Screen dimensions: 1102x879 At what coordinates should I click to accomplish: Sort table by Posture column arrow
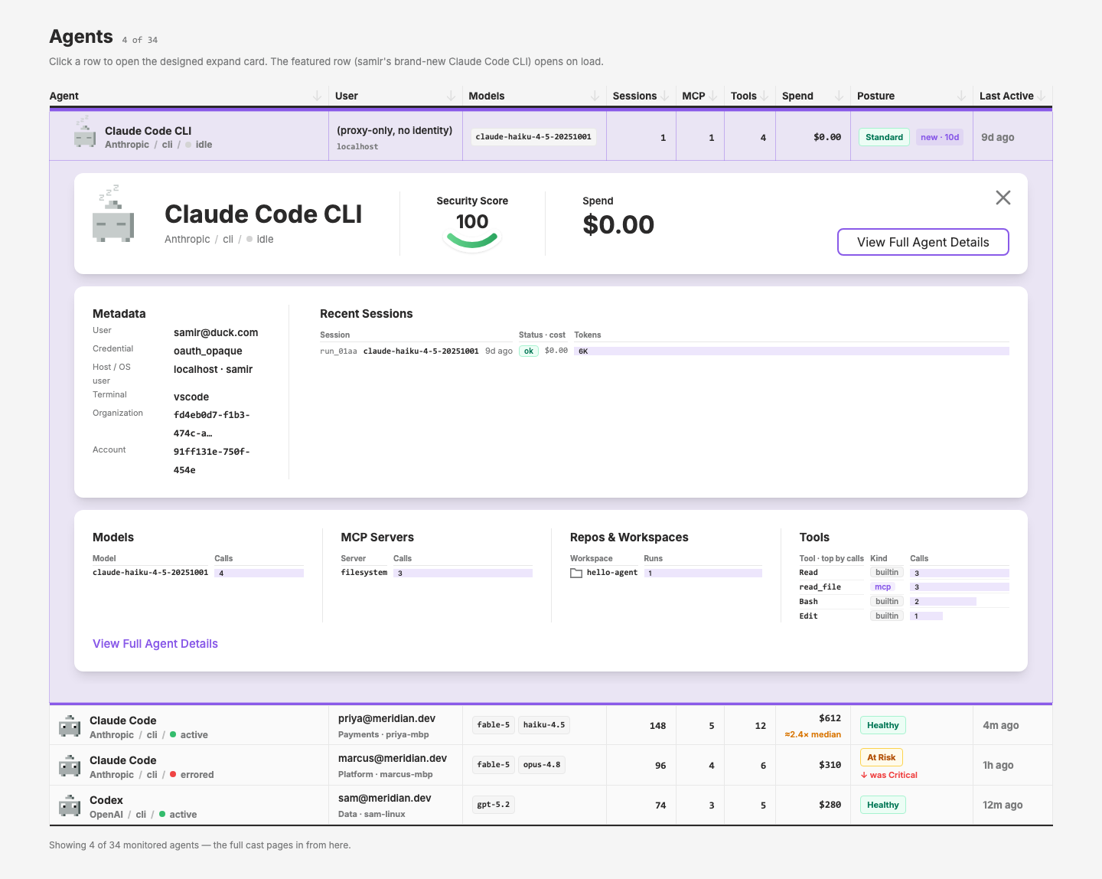point(961,96)
